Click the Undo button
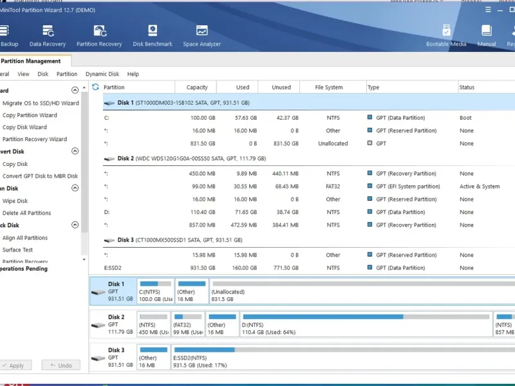 (x=61, y=365)
